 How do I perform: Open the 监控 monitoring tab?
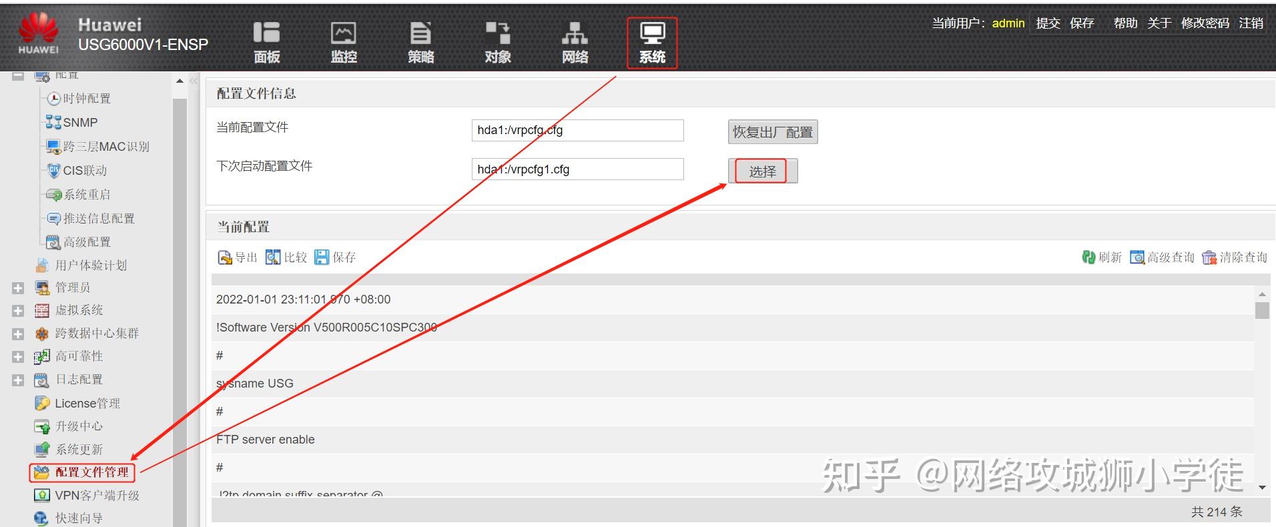point(344,43)
